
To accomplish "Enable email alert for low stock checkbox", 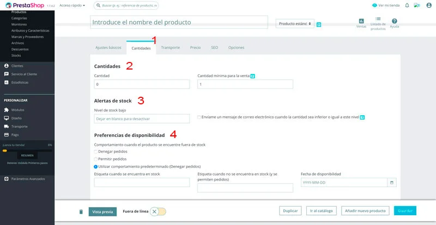I will 199,117.
